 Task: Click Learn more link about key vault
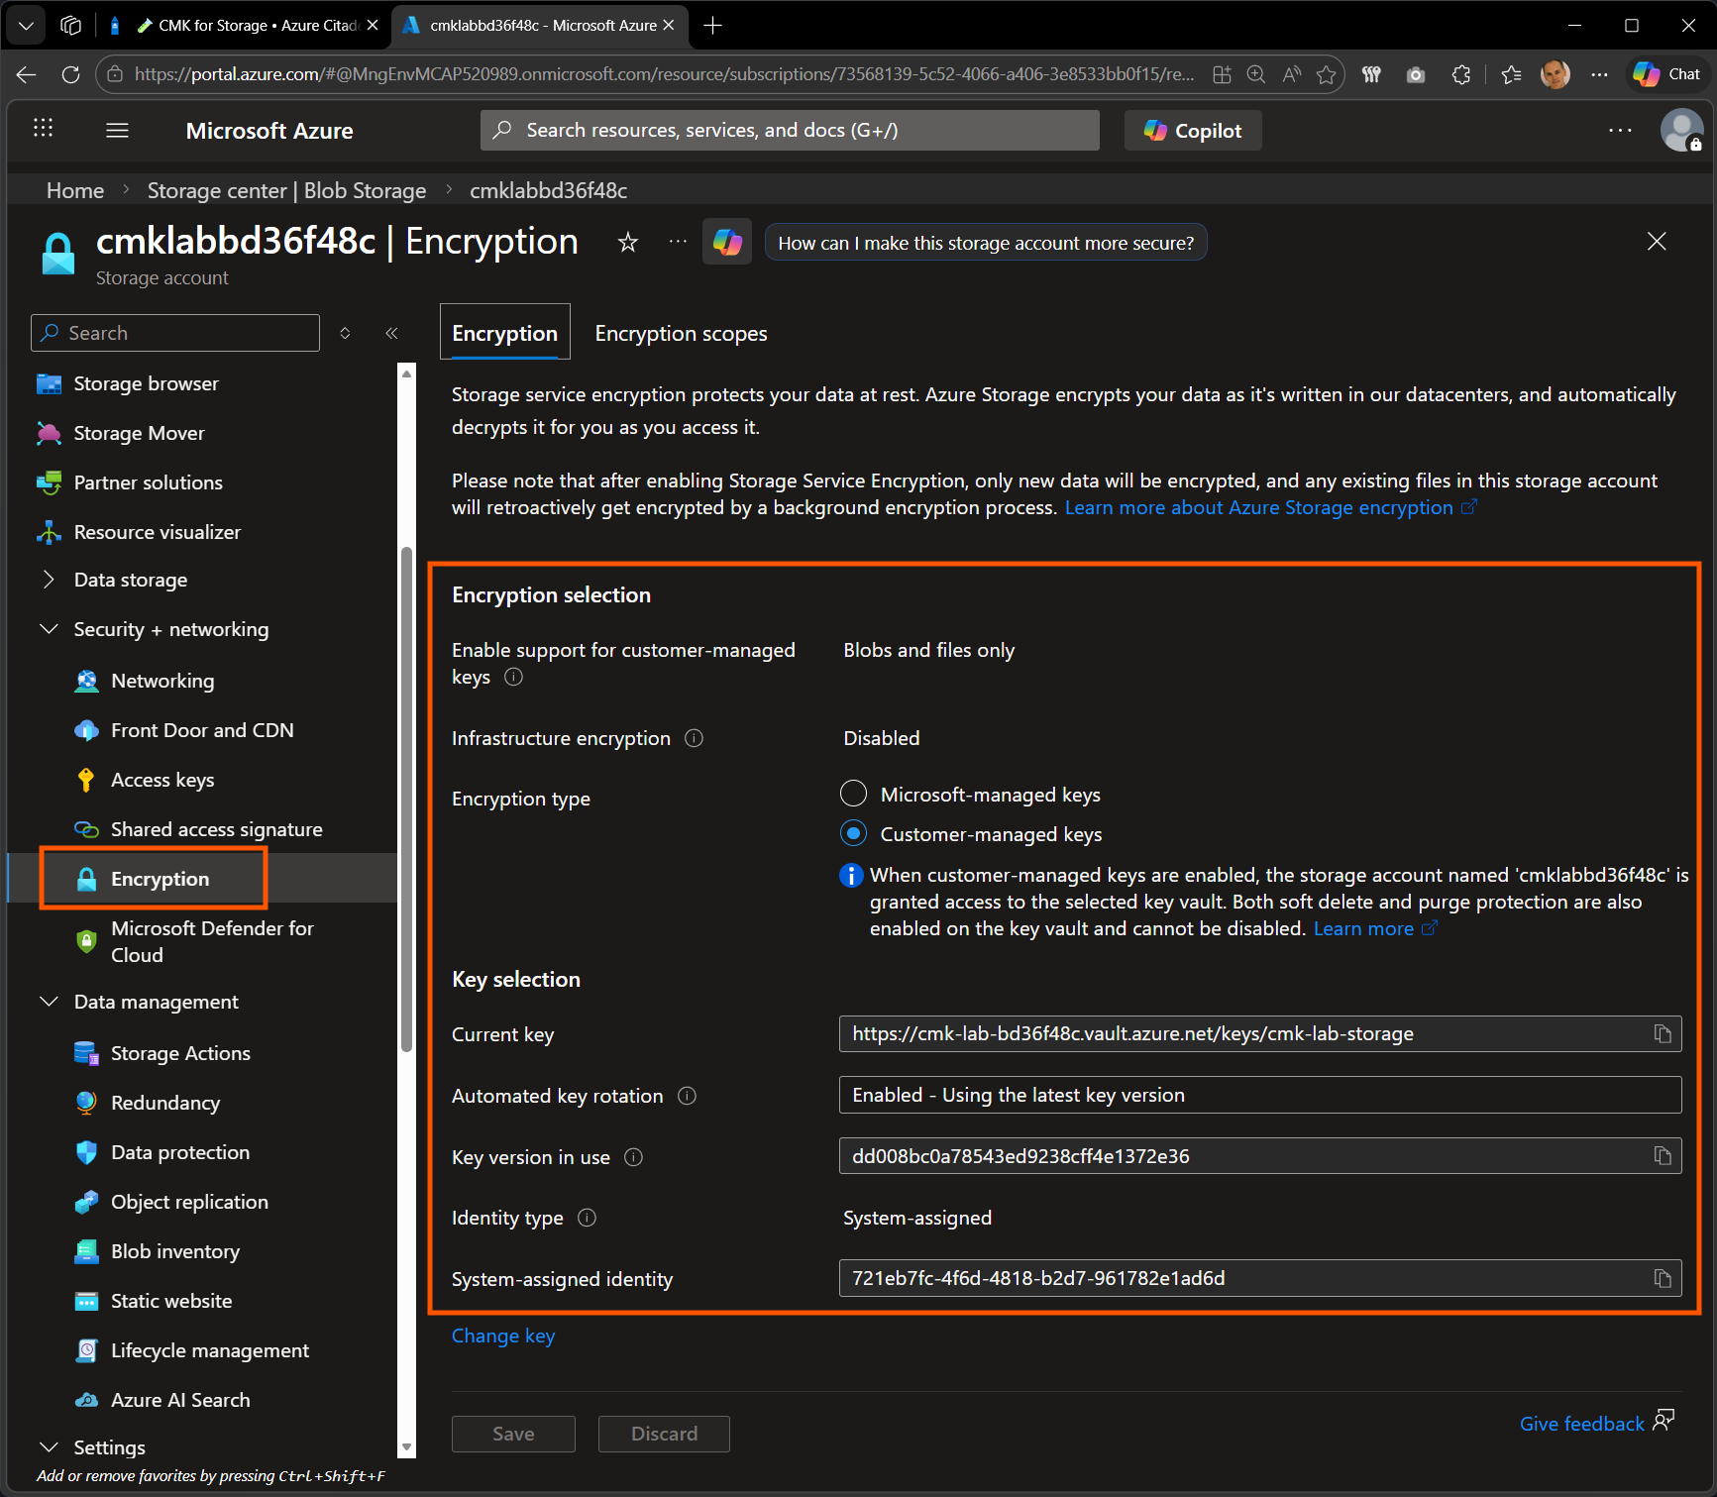coord(1374,928)
